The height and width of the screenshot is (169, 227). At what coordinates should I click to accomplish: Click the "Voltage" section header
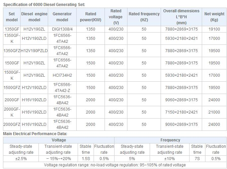pyautogui.click(x=58, y=140)
